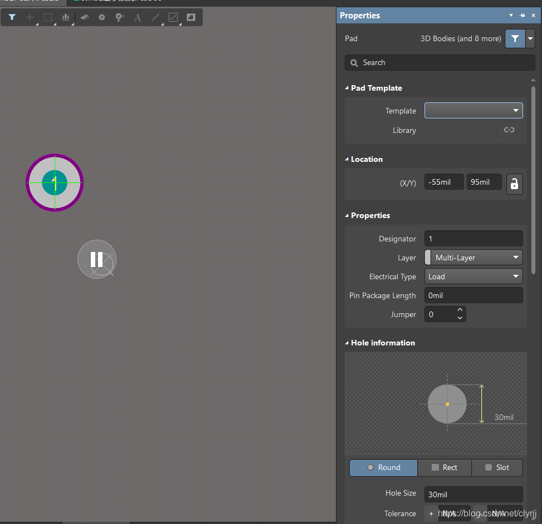The height and width of the screenshot is (524, 542).
Task: Click the Search field in Properties
Action: (x=436, y=63)
